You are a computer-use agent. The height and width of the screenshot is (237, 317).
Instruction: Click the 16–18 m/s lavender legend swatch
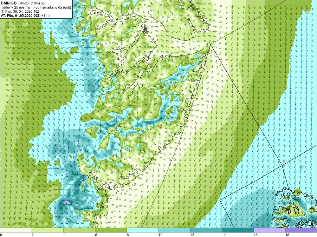click(269, 230)
